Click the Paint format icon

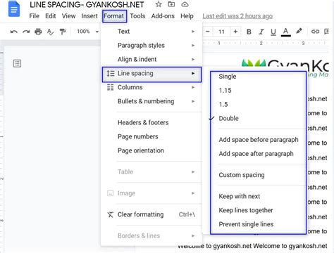pos(63,32)
